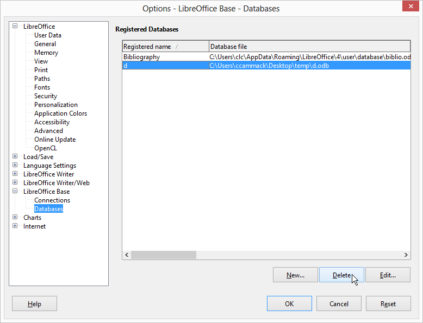The height and width of the screenshot is (323, 423).
Task: Select the LibreOffice Writer label
Action: click(x=48, y=174)
